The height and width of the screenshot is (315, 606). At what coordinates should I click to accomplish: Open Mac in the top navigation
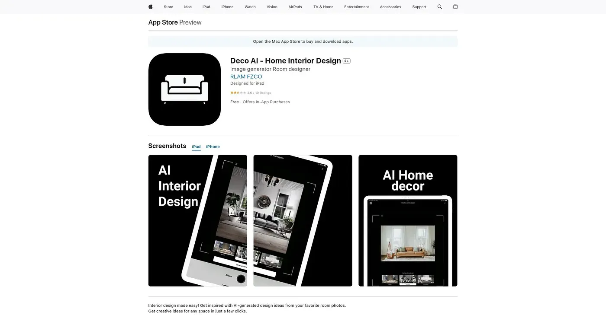(x=188, y=7)
